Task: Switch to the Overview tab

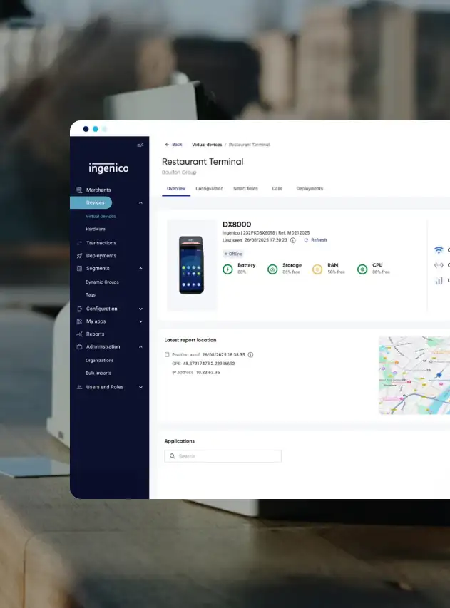Action: point(176,189)
